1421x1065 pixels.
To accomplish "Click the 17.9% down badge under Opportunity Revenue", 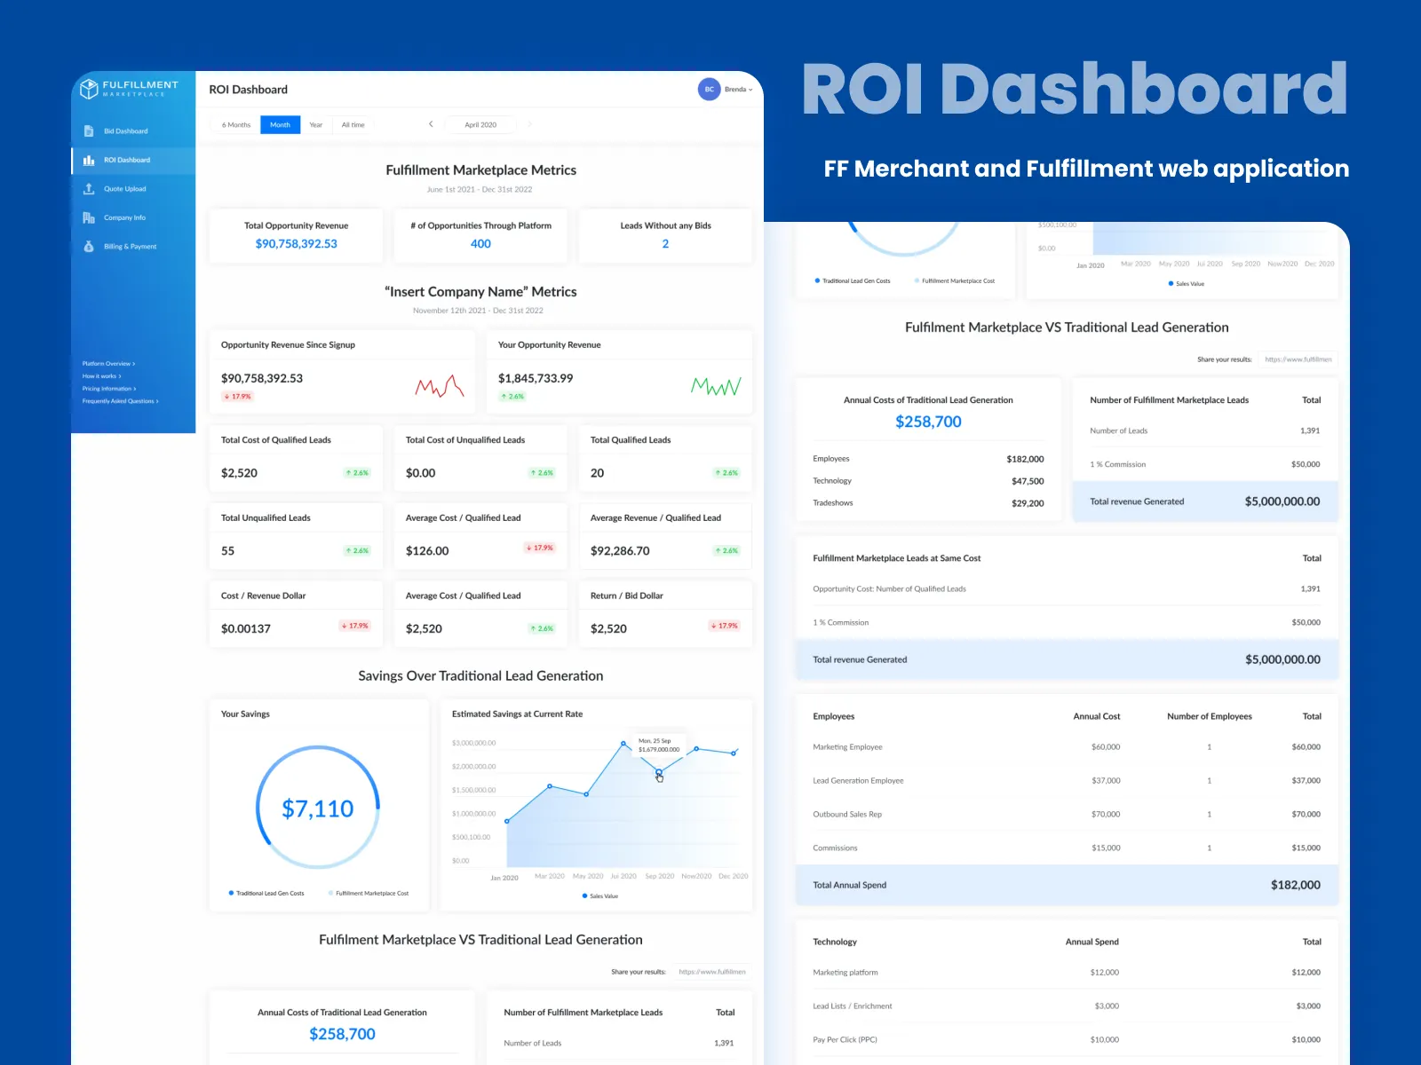I will [238, 397].
